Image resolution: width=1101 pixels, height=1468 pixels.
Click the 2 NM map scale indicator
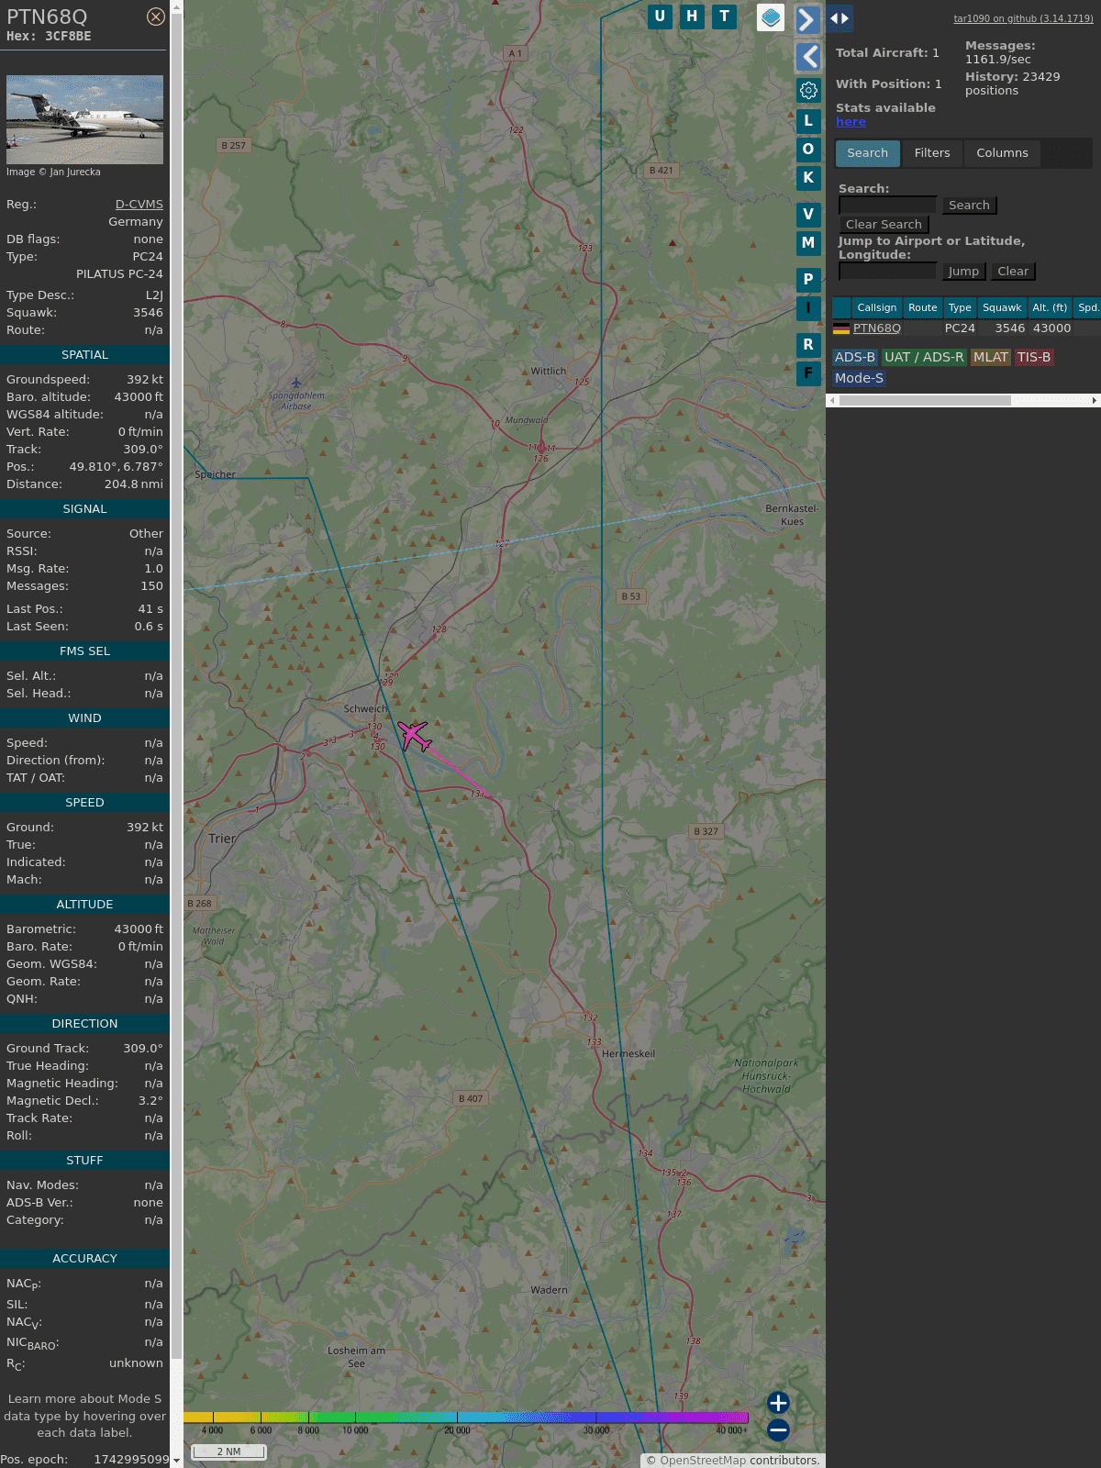[228, 1451]
